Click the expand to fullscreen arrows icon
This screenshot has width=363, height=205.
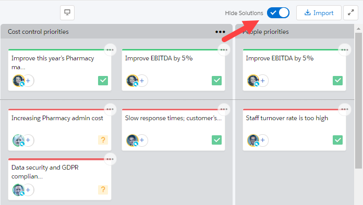(x=350, y=12)
